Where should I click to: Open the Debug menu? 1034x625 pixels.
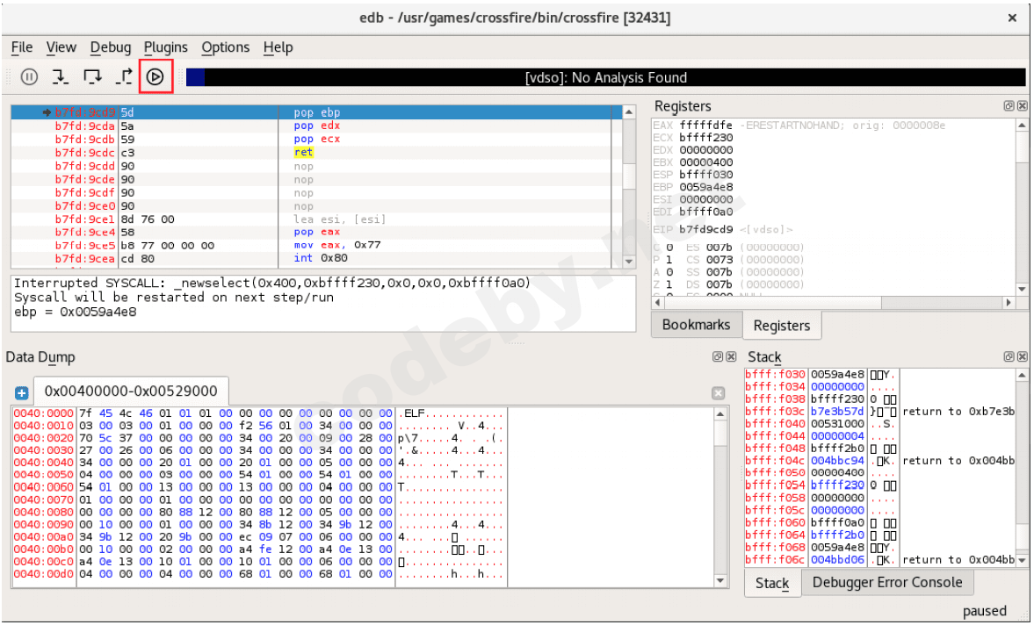[x=110, y=47]
